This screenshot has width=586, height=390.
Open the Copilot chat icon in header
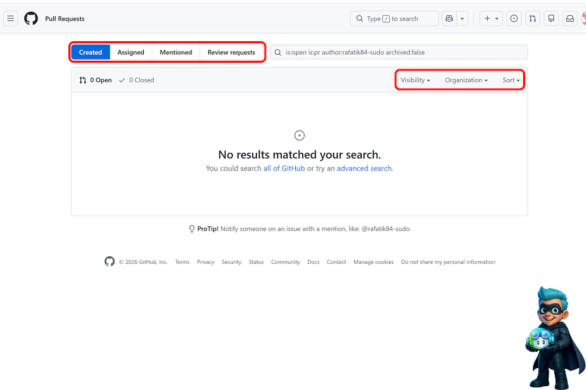pos(449,18)
